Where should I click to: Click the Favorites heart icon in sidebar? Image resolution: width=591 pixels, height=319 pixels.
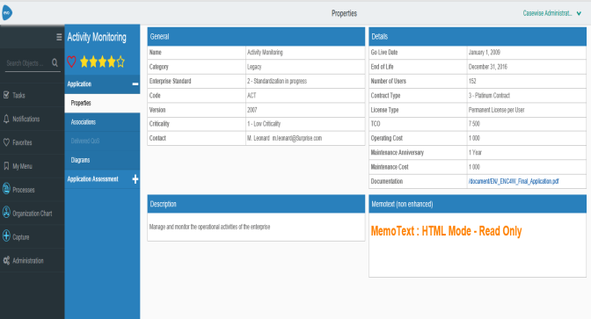pyautogui.click(x=6, y=142)
